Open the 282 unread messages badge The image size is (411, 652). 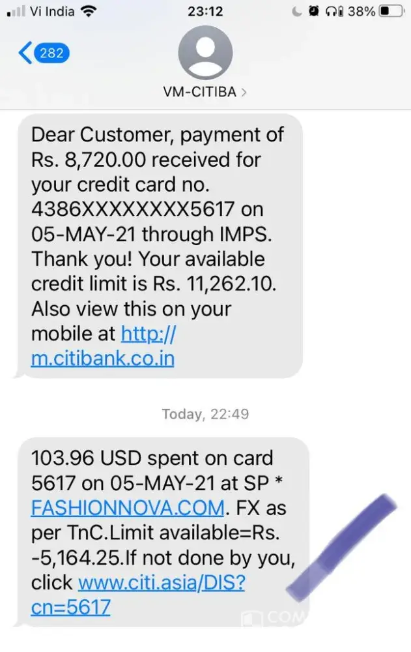point(51,53)
